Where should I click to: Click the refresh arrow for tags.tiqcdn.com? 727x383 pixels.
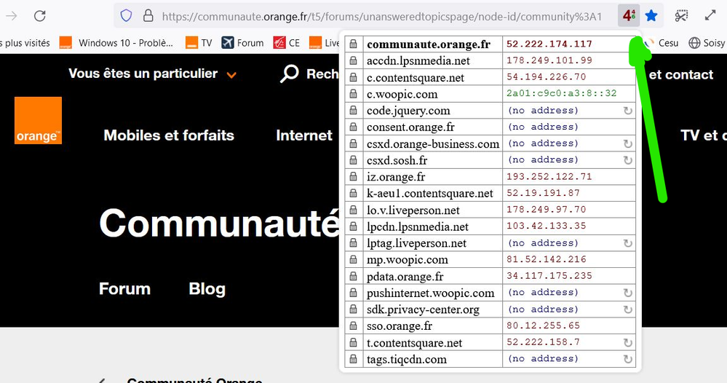click(x=628, y=360)
